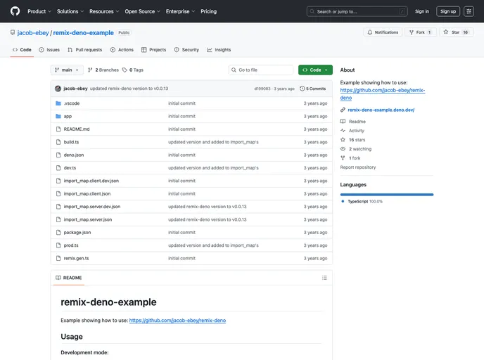Open import_map.client.dev.json file
This screenshot has width=484, height=360.
91,181
